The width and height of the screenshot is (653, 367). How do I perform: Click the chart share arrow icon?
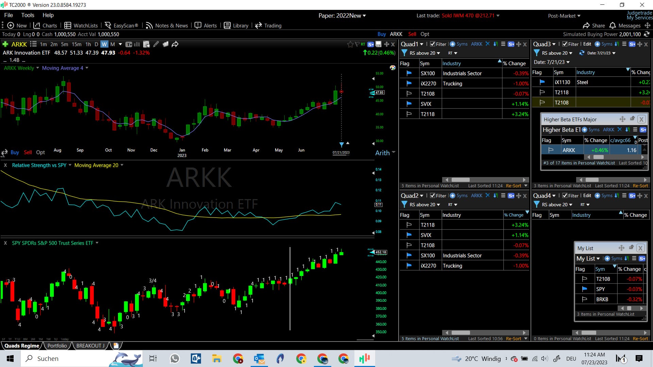pyautogui.click(x=175, y=44)
